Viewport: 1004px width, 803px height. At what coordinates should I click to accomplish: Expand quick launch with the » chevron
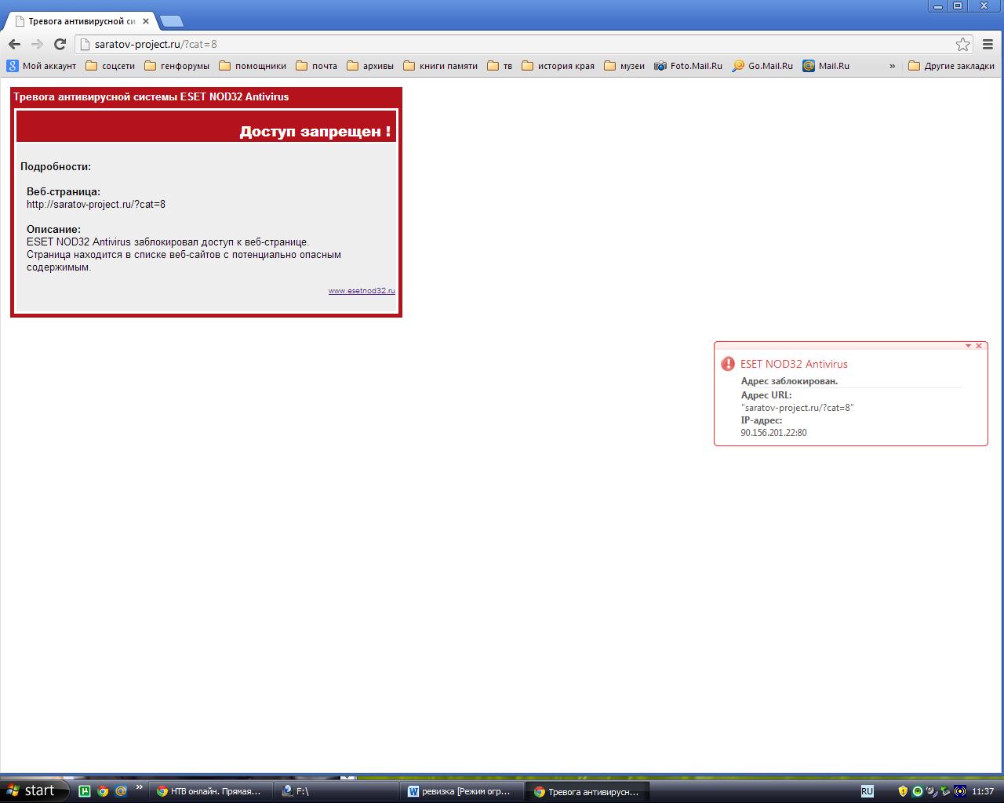[140, 787]
